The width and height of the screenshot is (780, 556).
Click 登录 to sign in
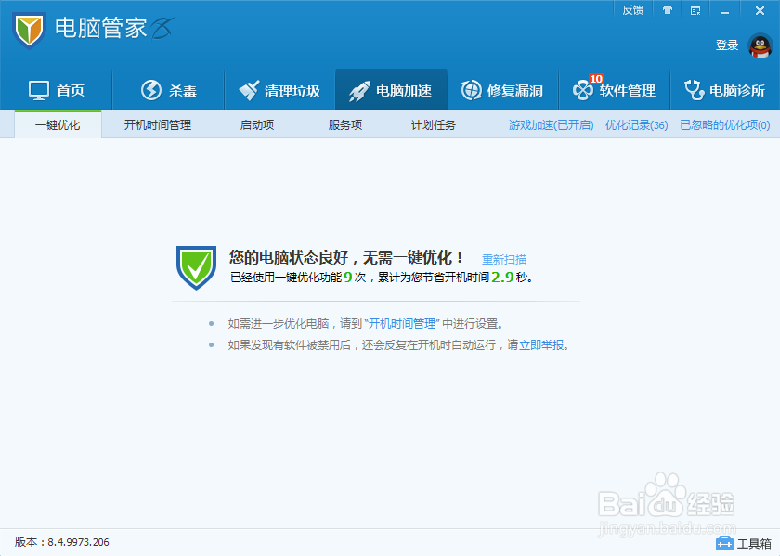click(x=727, y=45)
